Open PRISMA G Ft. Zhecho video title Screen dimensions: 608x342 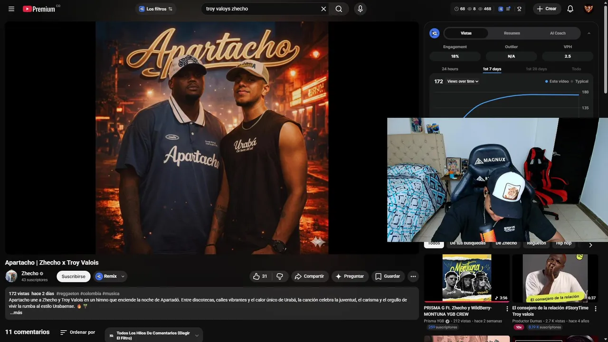458,311
